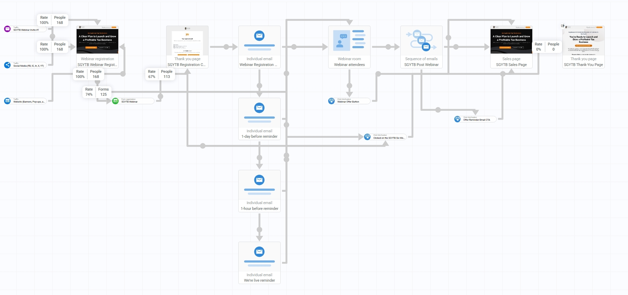
Task: Click the 'Clicked on the SGYTB Six-We...' icon
Action: (368, 137)
